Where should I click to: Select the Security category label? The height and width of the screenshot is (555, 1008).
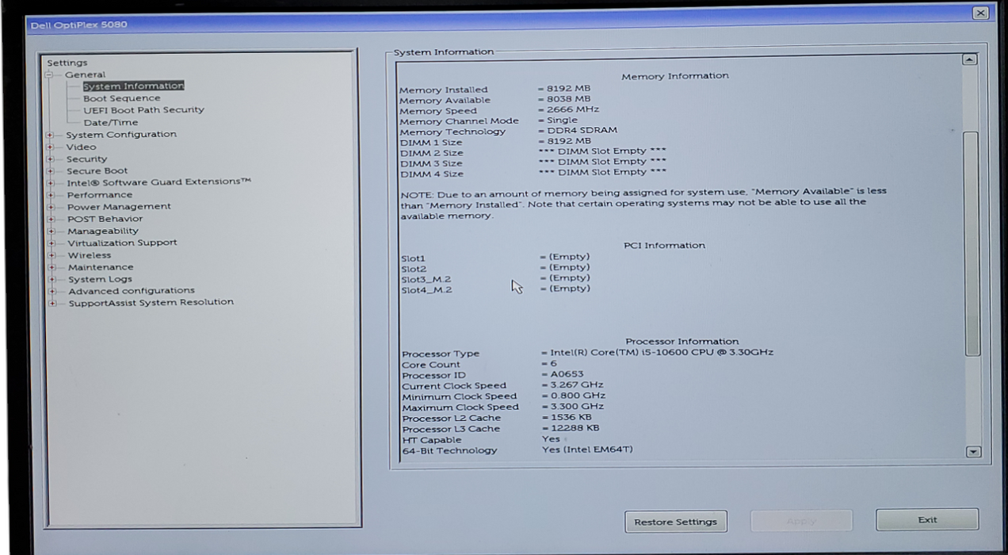pyautogui.click(x=86, y=159)
